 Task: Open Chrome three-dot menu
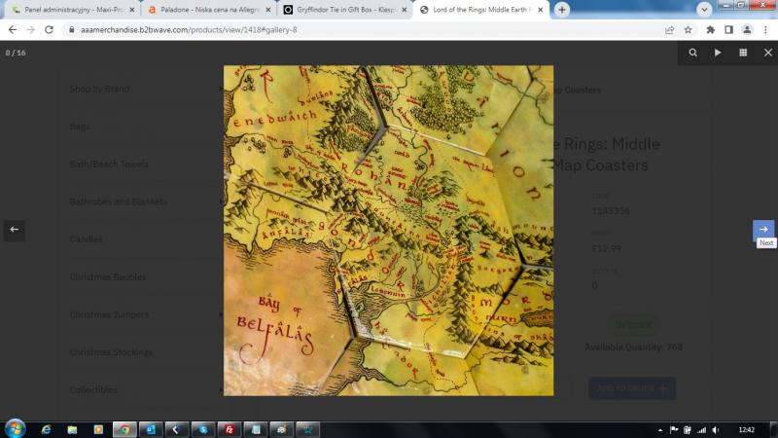point(765,30)
